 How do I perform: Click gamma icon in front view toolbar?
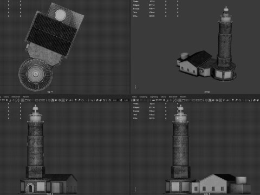[x=121, y=100]
